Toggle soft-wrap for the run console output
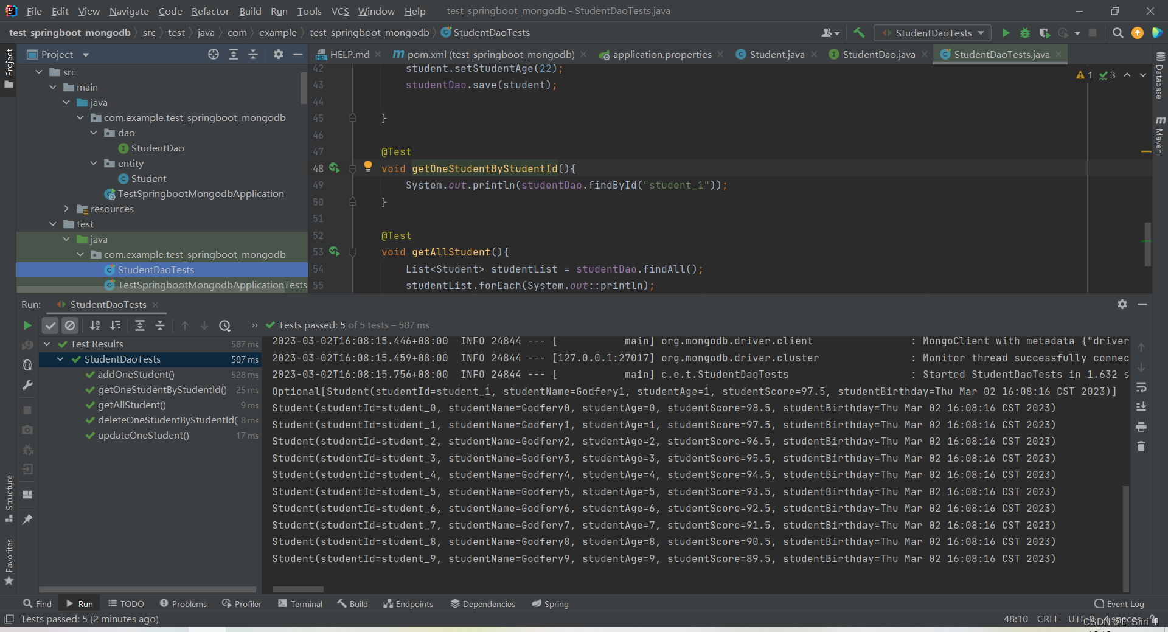 pyautogui.click(x=1142, y=387)
